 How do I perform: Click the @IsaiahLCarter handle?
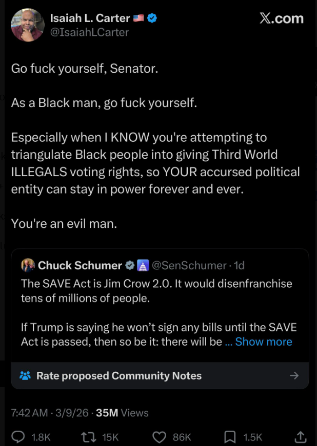pyautogui.click(x=89, y=32)
